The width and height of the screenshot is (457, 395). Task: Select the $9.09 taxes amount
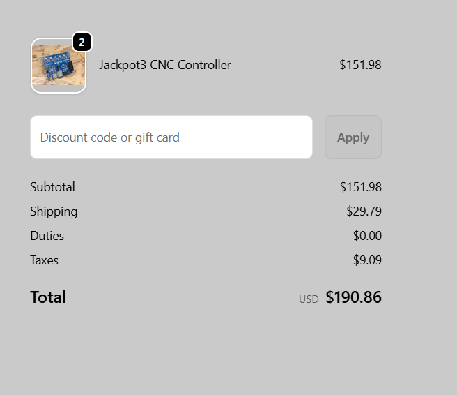pyautogui.click(x=367, y=260)
